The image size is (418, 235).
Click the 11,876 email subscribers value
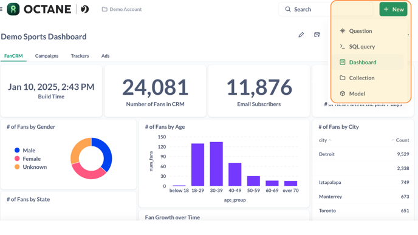coord(259,87)
